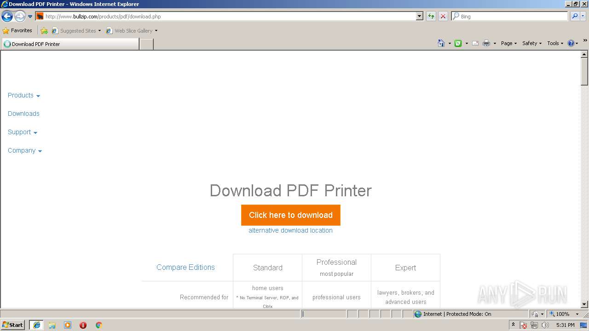Click the Internet Explorer taskbar icon
The height and width of the screenshot is (331, 589).
click(x=37, y=325)
